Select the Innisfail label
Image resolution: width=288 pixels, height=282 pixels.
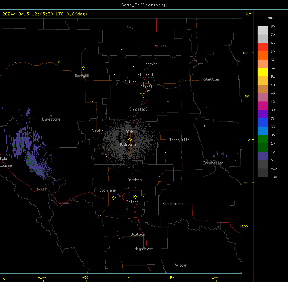139,109
